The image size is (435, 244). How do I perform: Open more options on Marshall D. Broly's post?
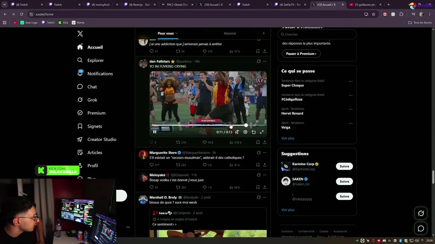[265, 197]
